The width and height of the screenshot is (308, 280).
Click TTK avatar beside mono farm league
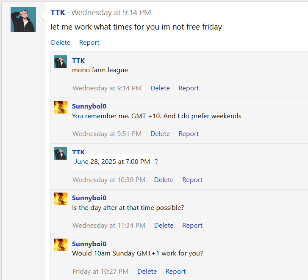pyautogui.click(x=61, y=62)
